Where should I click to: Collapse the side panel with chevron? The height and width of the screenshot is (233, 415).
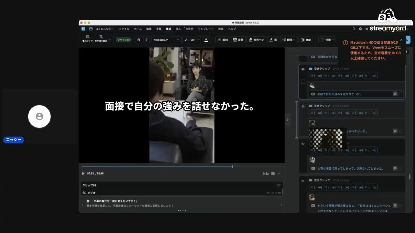(x=288, y=120)
